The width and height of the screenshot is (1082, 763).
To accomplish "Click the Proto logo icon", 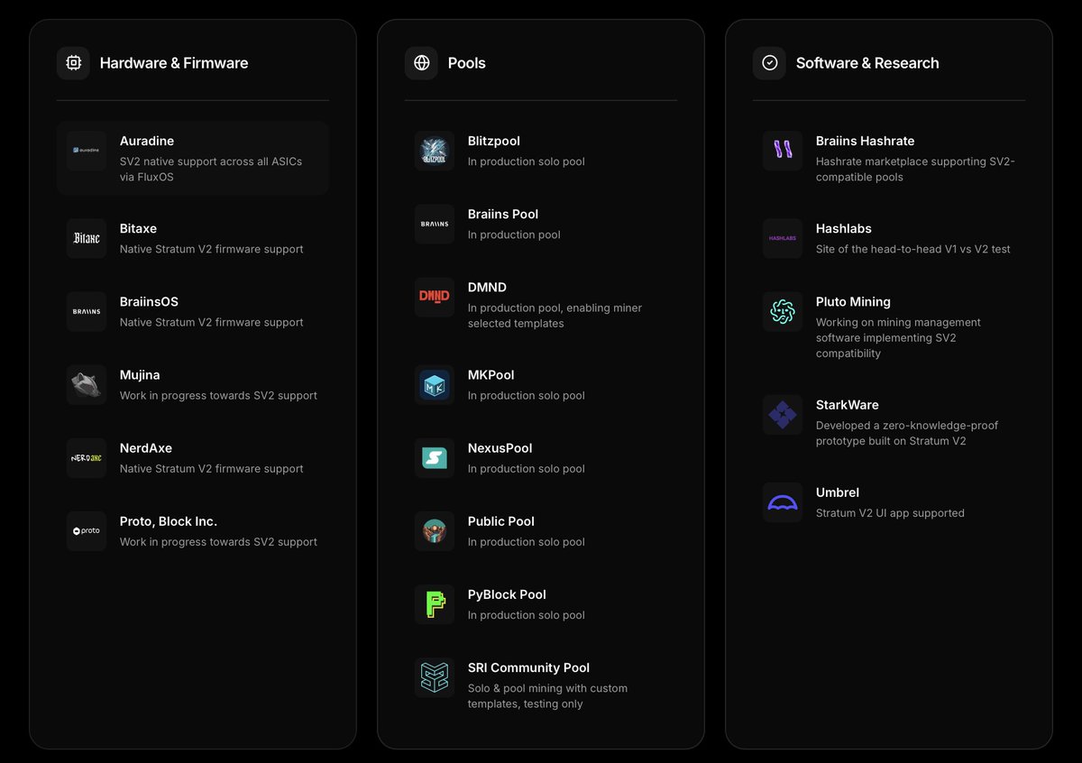I will pyautogui.click(x=87, y=530).
